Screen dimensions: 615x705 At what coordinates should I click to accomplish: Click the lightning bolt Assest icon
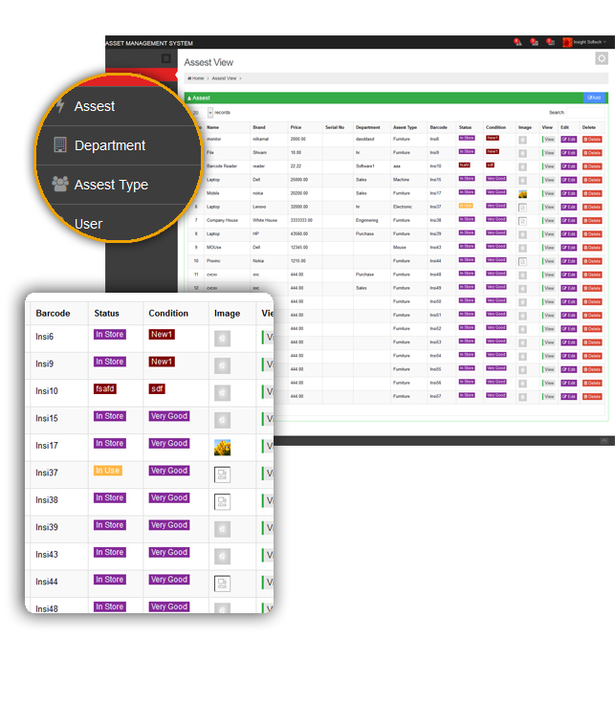pyautogui.click(x=61, y=106)
